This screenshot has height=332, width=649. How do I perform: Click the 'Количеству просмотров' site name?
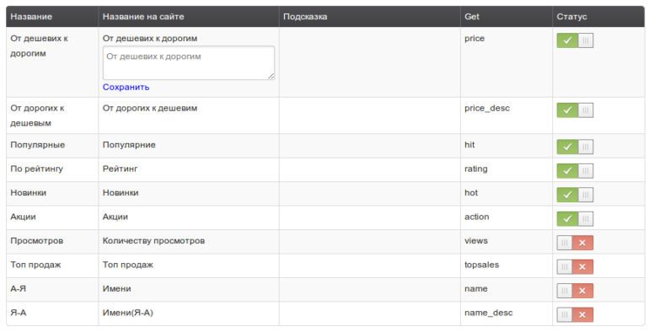(153, 241)
